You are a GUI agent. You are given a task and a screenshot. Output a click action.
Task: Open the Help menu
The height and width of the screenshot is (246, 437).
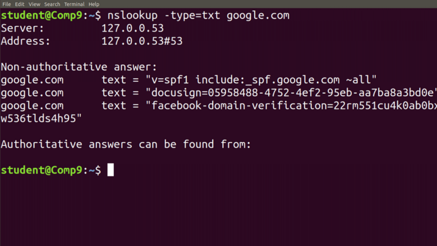pos(93,4)
